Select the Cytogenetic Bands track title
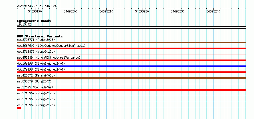This screenshot has height=119, width=254. 34,21
